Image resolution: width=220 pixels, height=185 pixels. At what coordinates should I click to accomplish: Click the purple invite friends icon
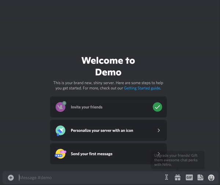(60, 107)
